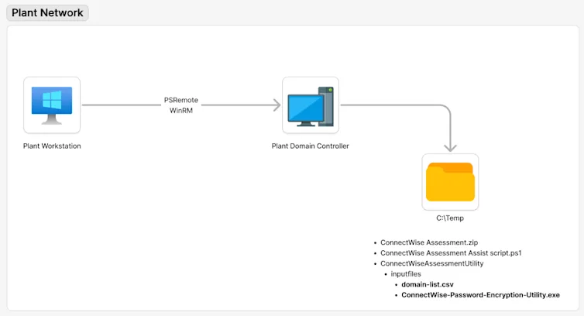584x316 pixels.
Task: Select the Plant Domain Controller computer icon
Action: tap(311, 105)
